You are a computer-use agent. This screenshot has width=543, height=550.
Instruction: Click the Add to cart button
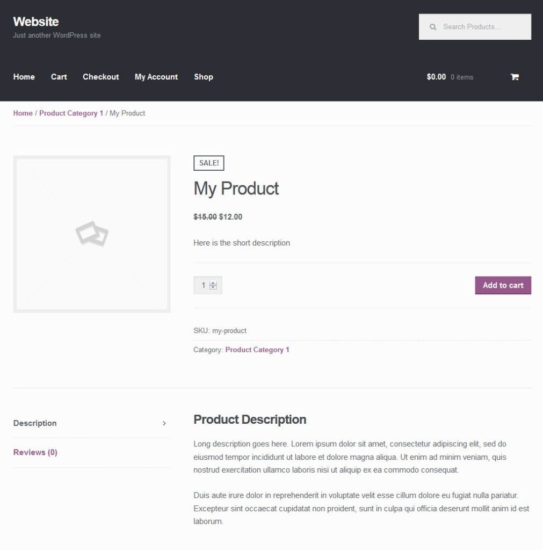pyautogui.click(x=503, y=285)
